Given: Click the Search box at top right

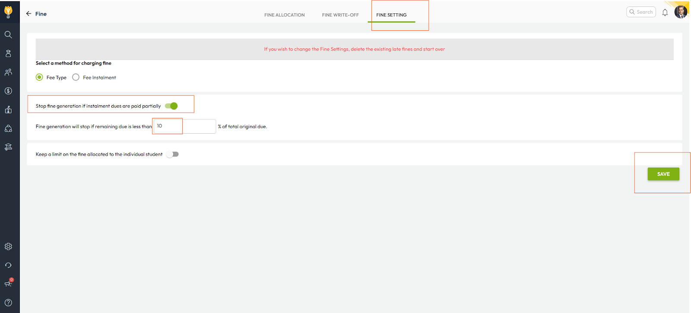Looking at the screenshot, I should pos(641,12).
